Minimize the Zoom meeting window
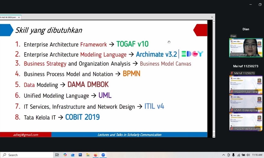This screenshot has height=158, width=264. point(251,5)
